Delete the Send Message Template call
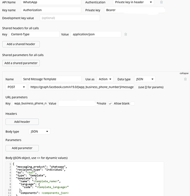190x196 pixels. (185, 79)
